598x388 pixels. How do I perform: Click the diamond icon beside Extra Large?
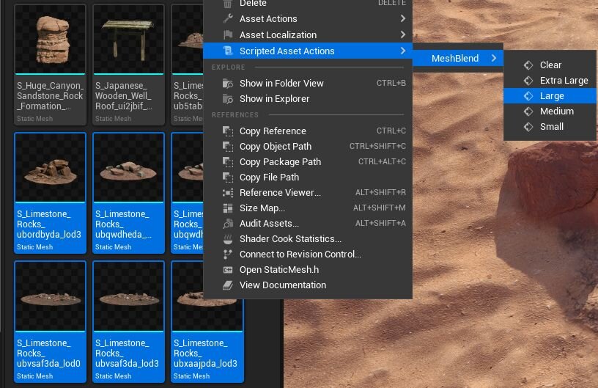pyautogui.click(x=528, y=81)
